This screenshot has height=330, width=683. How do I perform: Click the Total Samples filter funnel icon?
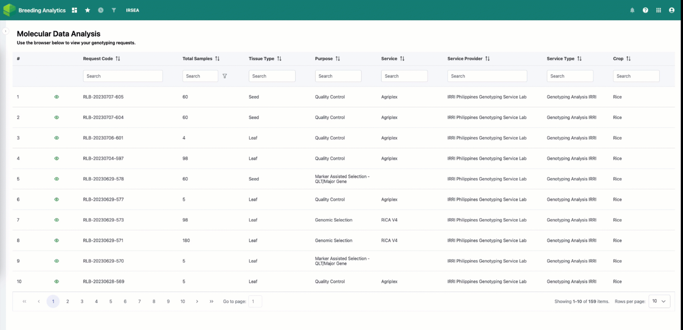(x=225, y=76)
